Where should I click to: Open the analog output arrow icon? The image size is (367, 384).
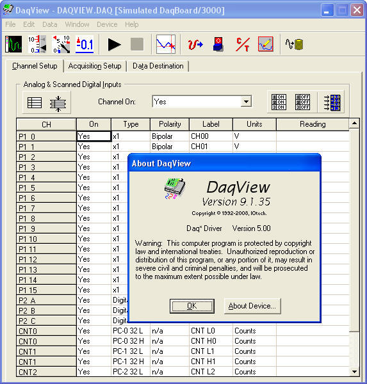pyautogui.click(x=195, y=44)
